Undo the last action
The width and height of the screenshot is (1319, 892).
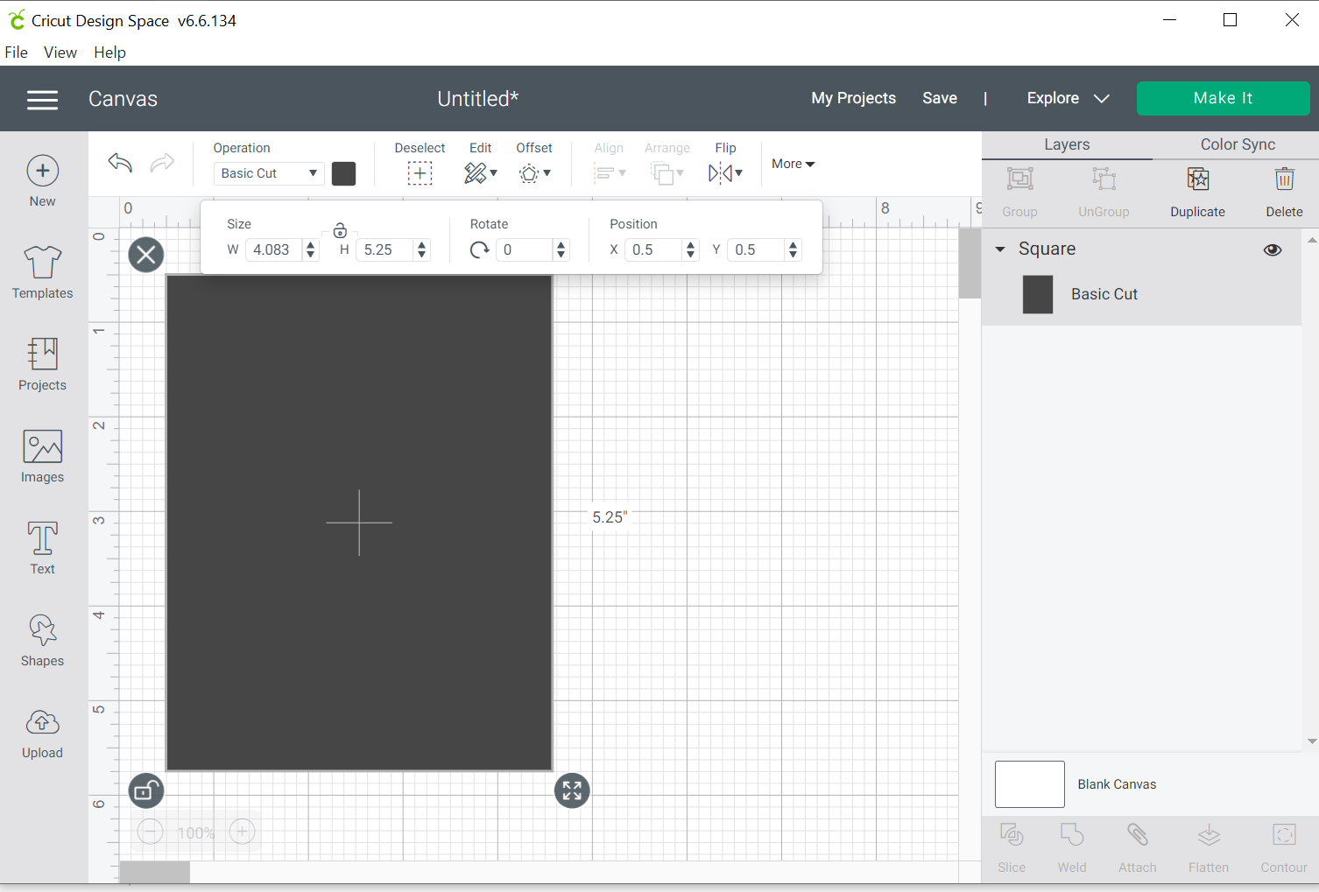(120, 162)
